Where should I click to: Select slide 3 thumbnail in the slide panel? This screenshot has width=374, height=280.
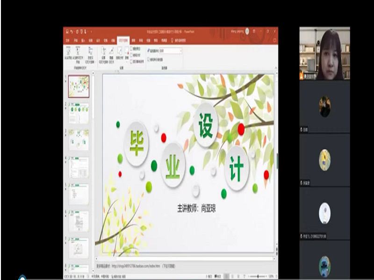pyautogui.click(x=79, y=140)
